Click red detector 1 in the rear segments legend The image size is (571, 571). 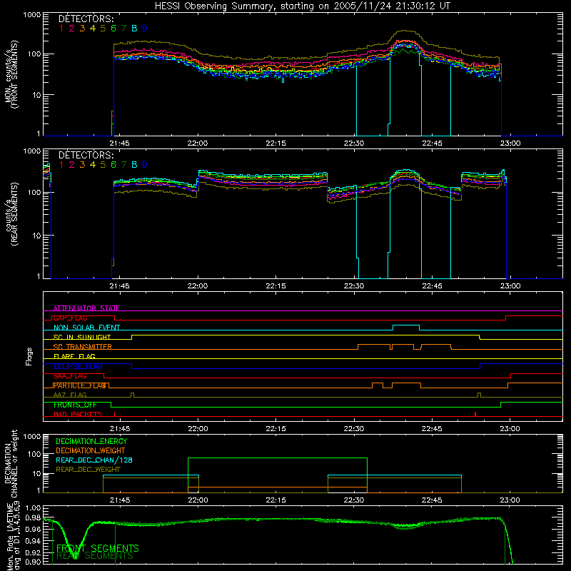click(x=61, y=165)
